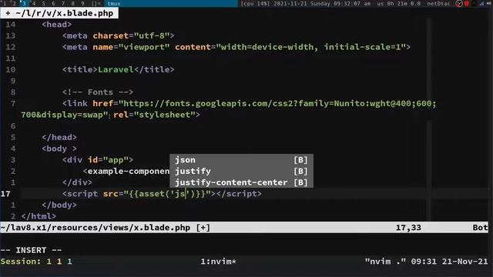Viewport: 493px width, 277px height.
Task: Click the status line file path x.blade.php [+]
Action: [106, 228]
